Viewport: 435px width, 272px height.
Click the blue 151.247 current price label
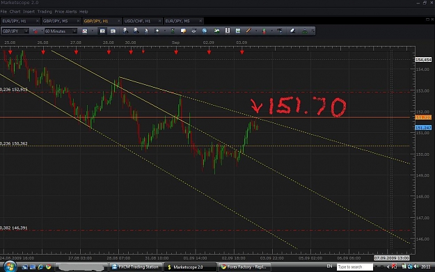tap(423, 128)
